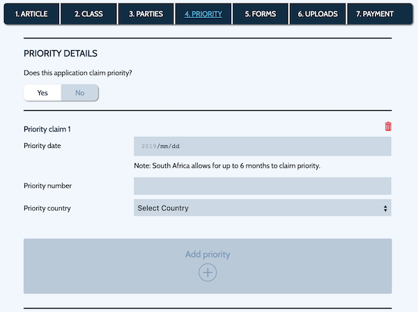
Task: Select Yes for claiming priority
Action: tap(42, 93)
